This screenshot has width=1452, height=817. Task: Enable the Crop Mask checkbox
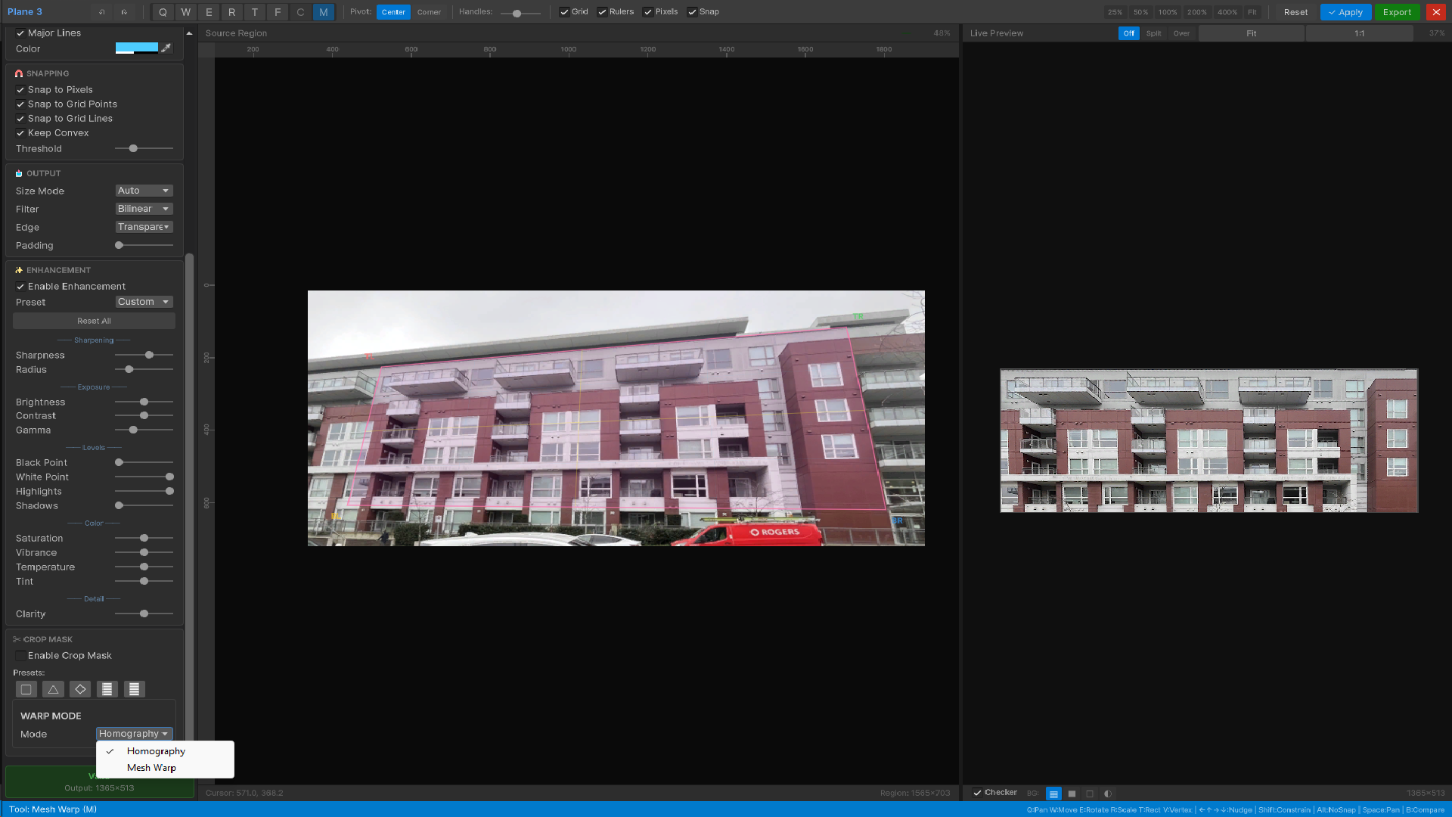[x=20, y=656]
